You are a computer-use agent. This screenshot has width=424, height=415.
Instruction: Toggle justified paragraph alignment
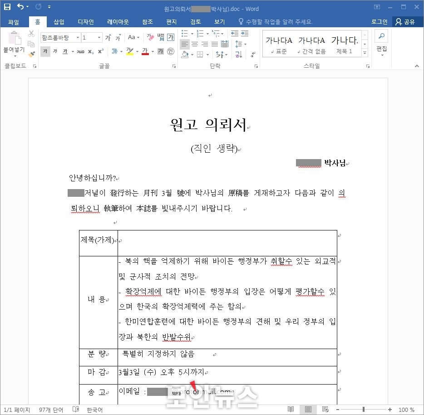point(215,44)
